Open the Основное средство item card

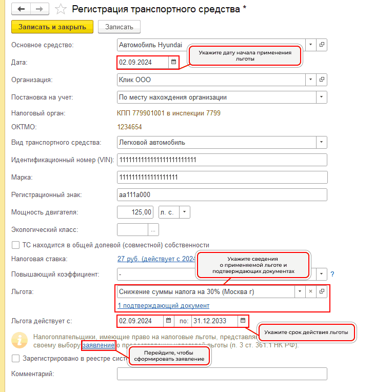tap(322, 45)
